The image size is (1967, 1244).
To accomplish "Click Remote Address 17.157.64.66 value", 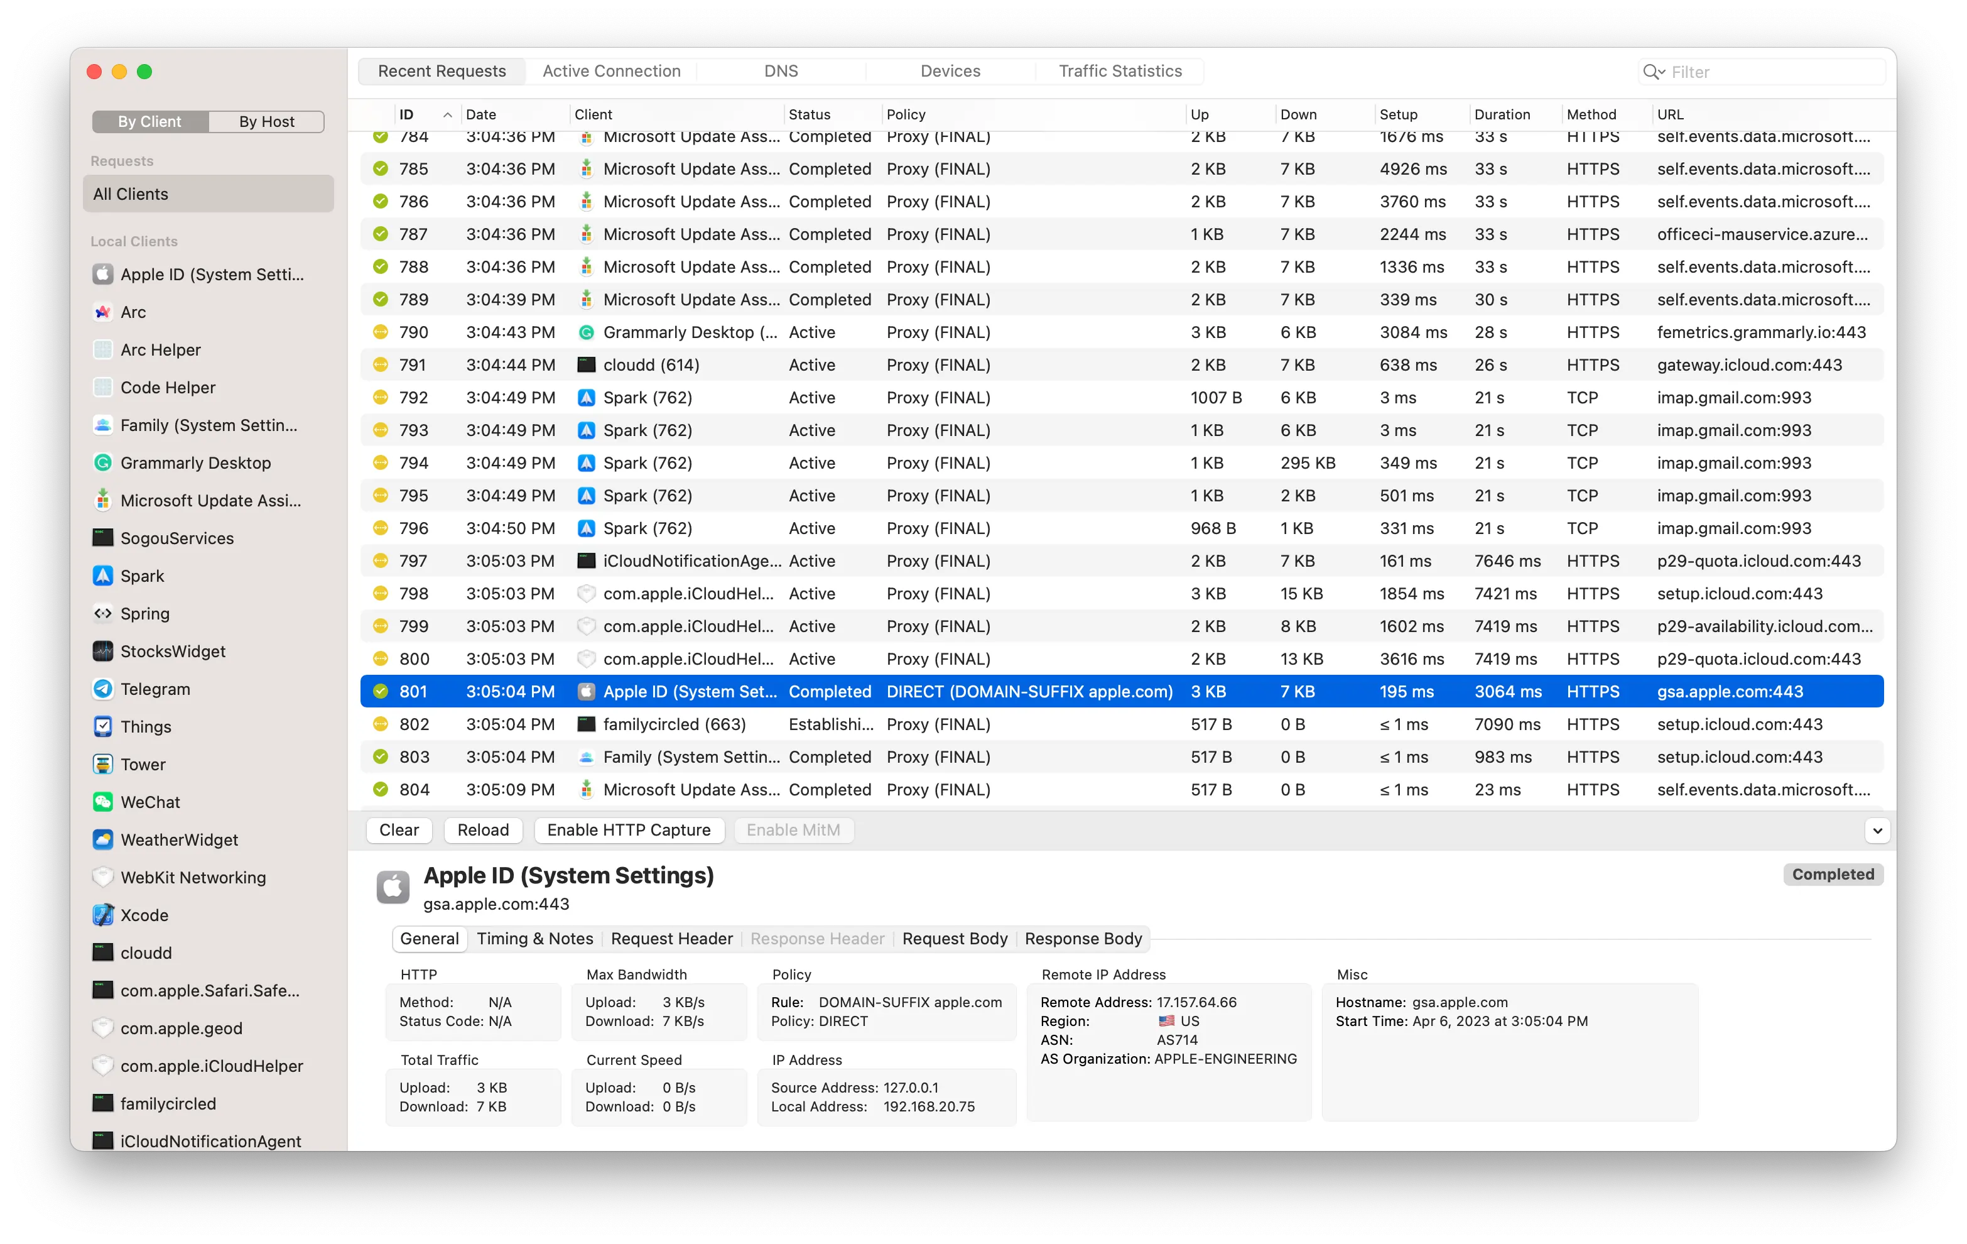I will [x=1196, y=1002].
